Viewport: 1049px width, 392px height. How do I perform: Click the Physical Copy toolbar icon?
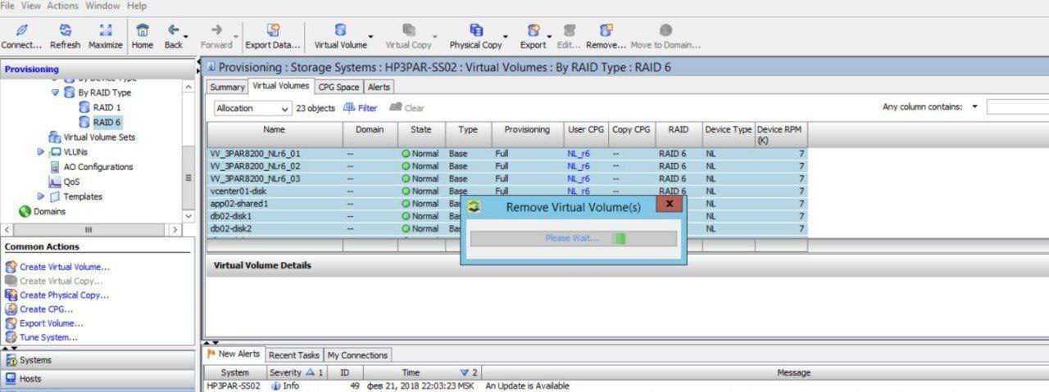[475, 31]
